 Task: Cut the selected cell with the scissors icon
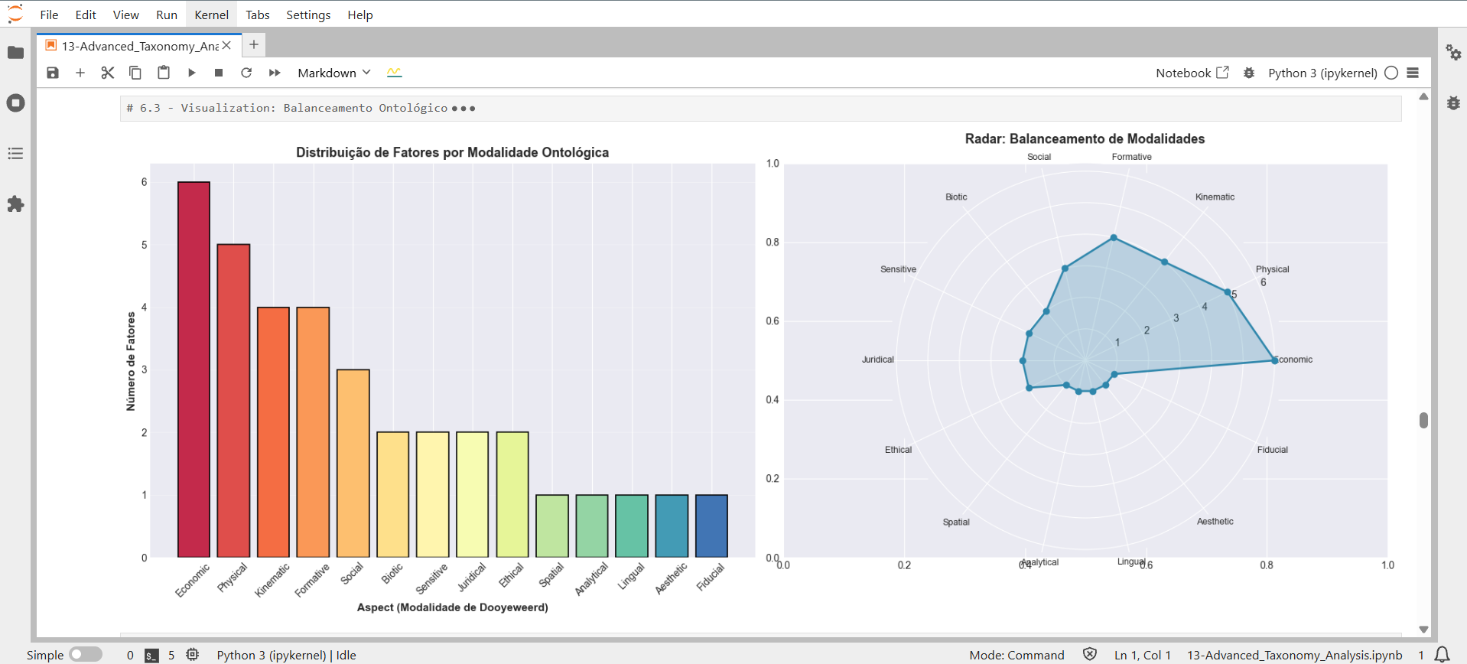pos(108,73)
